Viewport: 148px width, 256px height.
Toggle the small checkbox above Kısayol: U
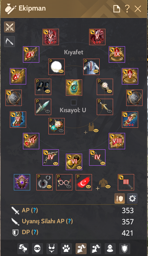74,103
